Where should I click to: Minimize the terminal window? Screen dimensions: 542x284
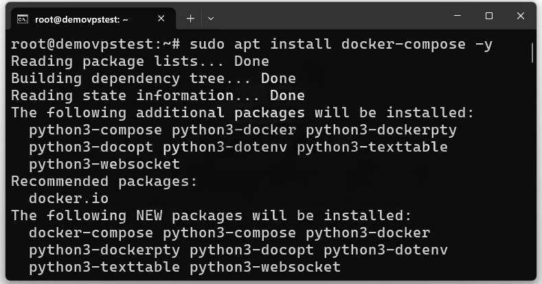[458, 16]
